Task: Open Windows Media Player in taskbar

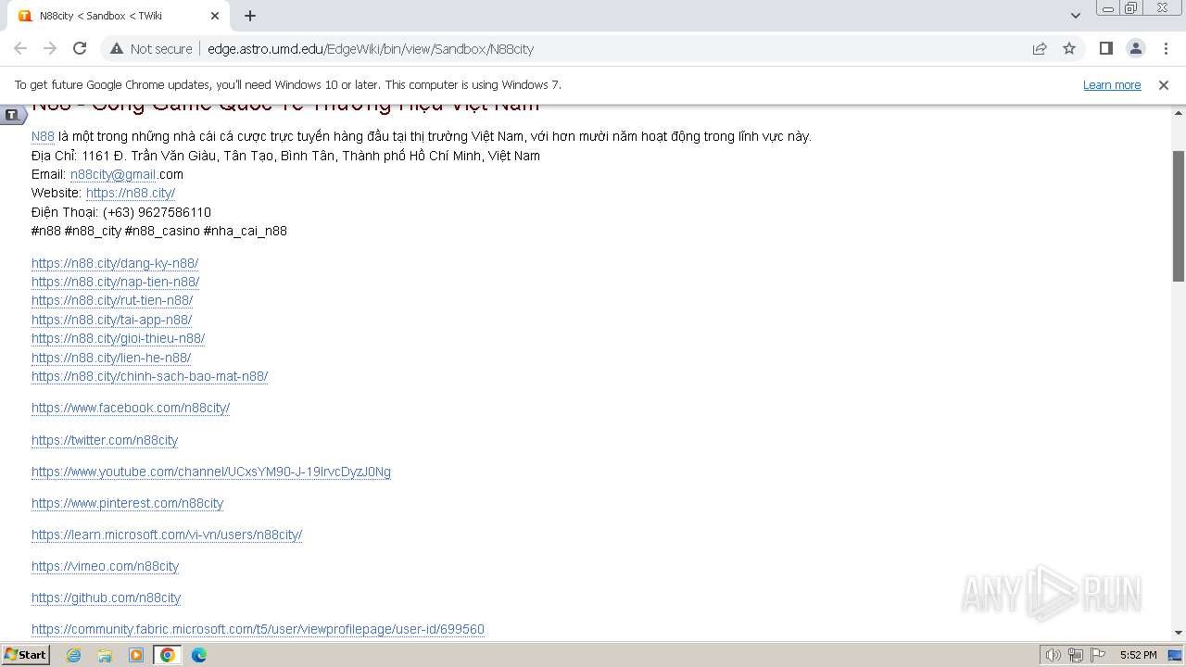Action: coord(136,655)
